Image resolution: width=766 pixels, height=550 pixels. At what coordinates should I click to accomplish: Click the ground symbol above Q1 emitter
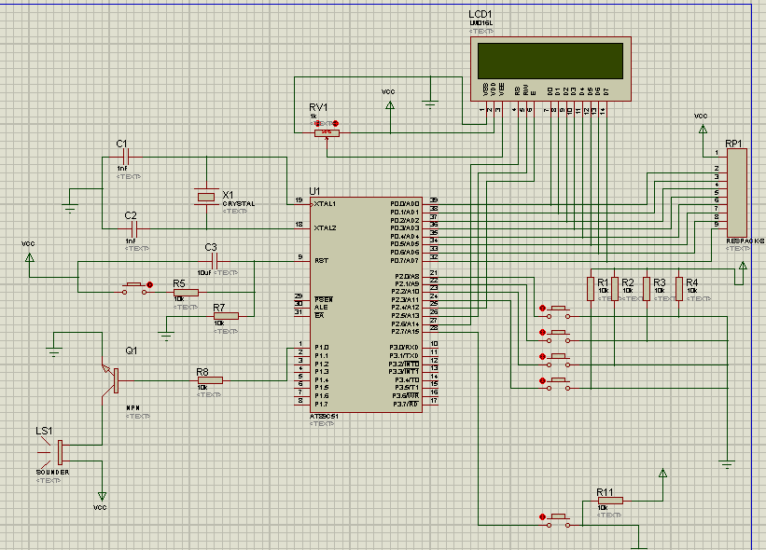point(54,351)
